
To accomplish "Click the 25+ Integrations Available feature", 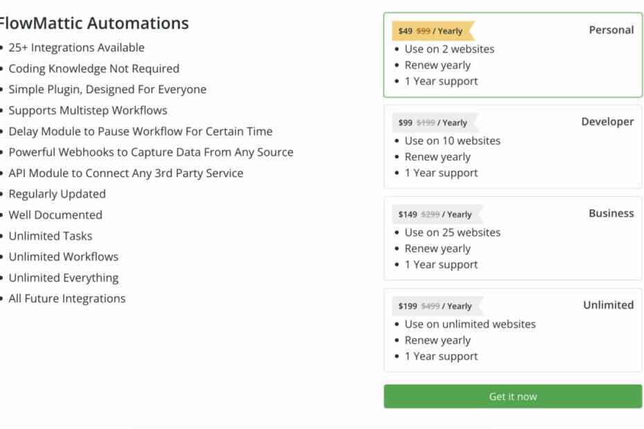I will 76,48.
